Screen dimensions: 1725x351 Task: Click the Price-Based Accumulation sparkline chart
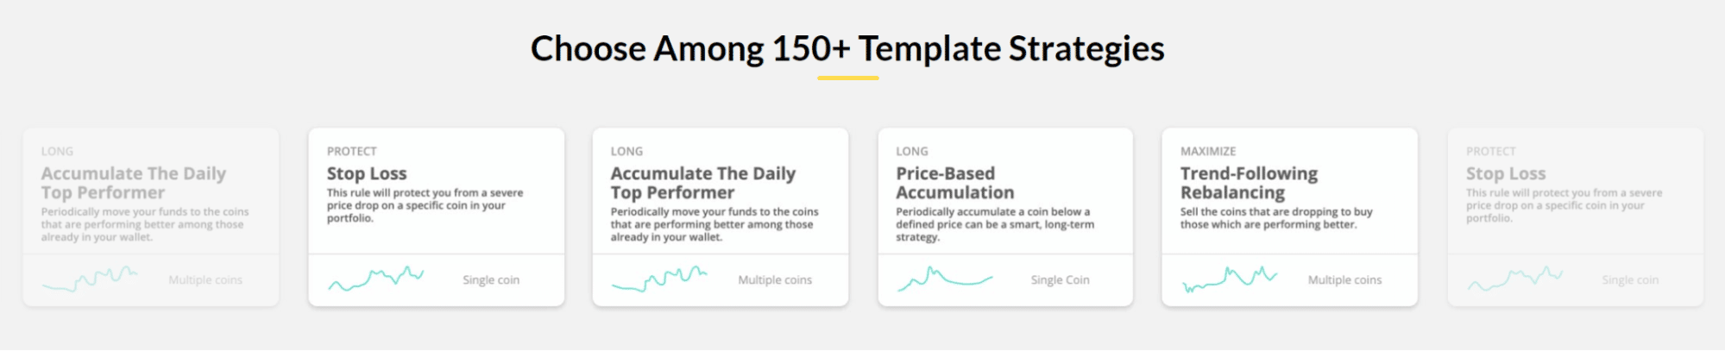tap(945, 279)
